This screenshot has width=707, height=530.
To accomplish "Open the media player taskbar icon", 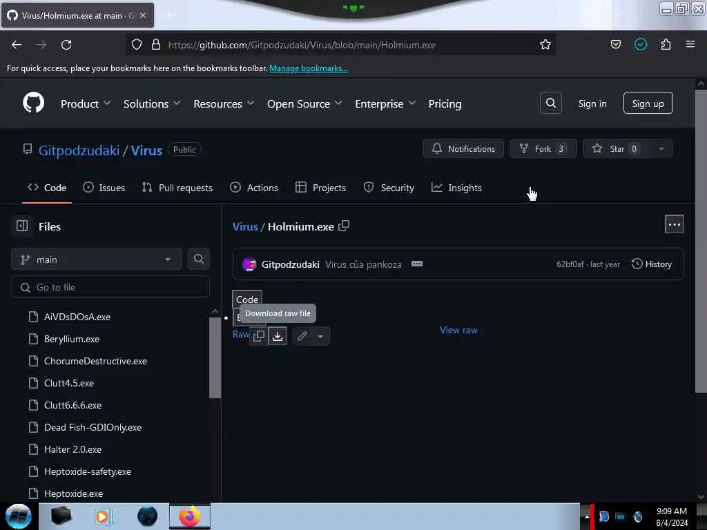I will [x=102, y=516].
